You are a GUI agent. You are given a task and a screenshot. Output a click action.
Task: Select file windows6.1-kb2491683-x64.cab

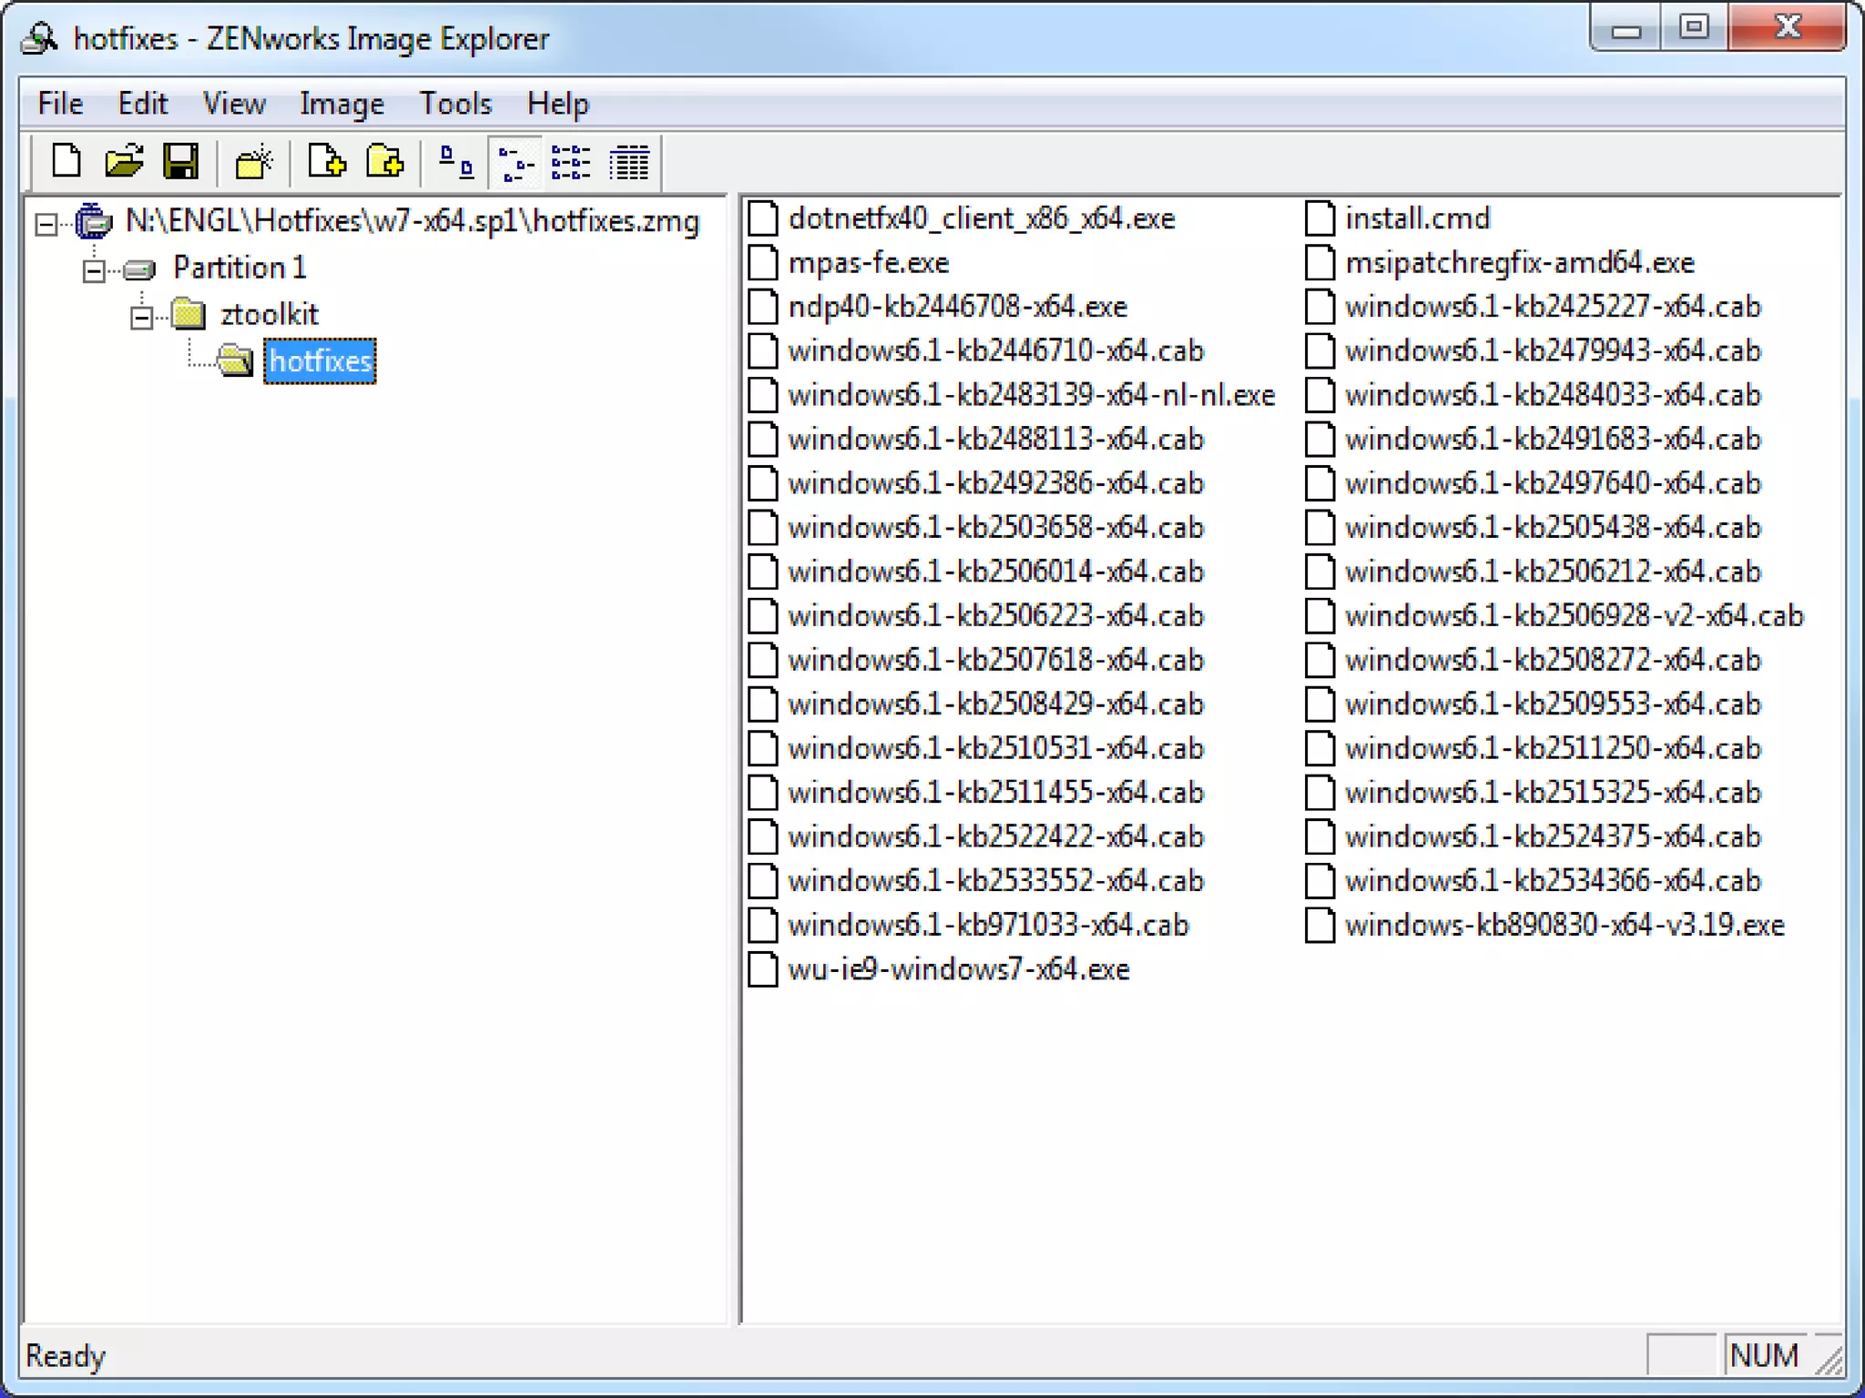pos(1554,439)
